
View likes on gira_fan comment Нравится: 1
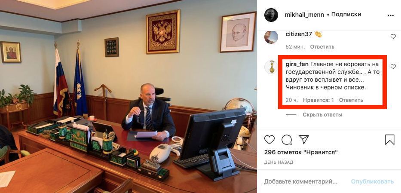coord(318,100)
